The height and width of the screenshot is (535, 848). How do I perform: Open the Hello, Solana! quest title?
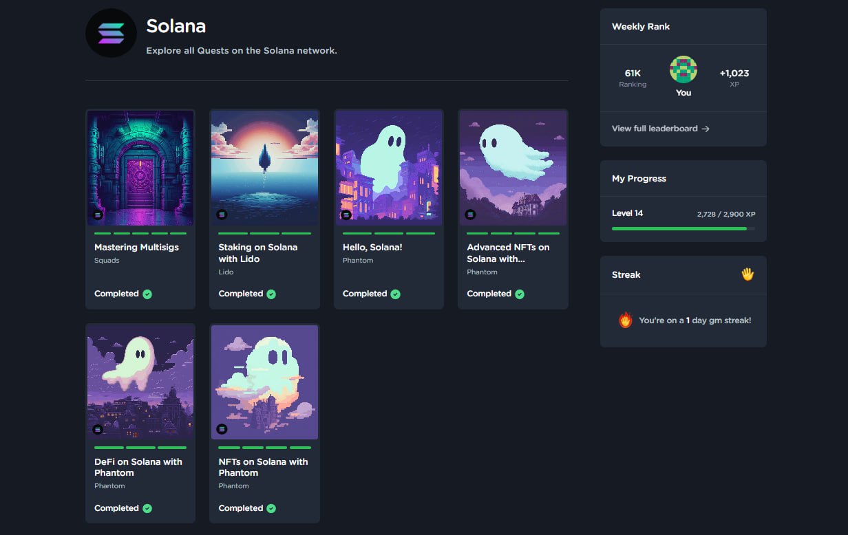[372, 247]
